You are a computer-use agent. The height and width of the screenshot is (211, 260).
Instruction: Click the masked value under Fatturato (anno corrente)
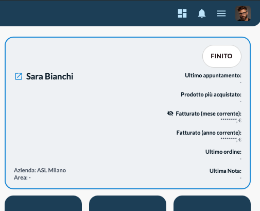231,139
